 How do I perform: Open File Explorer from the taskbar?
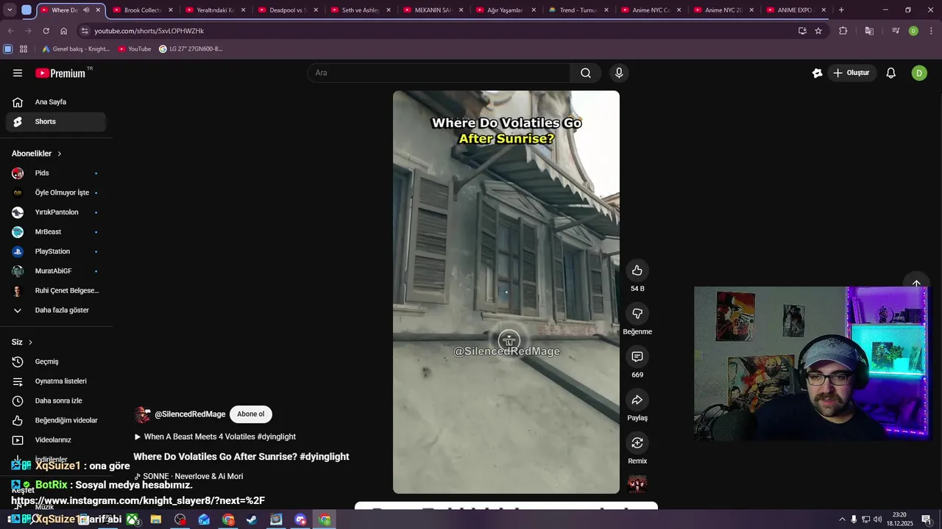(156, 519)
